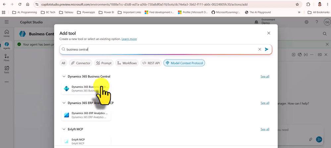Attach a file with paperclip icon
The height and width of the screenshot is (148, 331).
click(310, 139)
